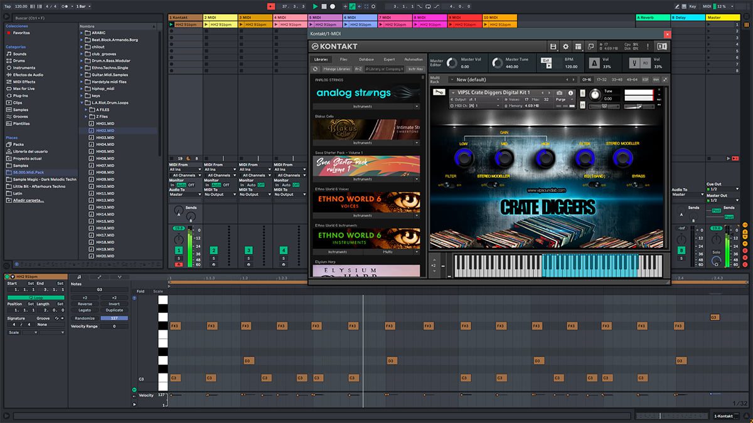The image size is (753, 423).
Task: Select next multi rack preset arrow
Action: (x=574, y=80)
